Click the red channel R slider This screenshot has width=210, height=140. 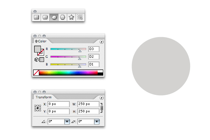[68, 49]
